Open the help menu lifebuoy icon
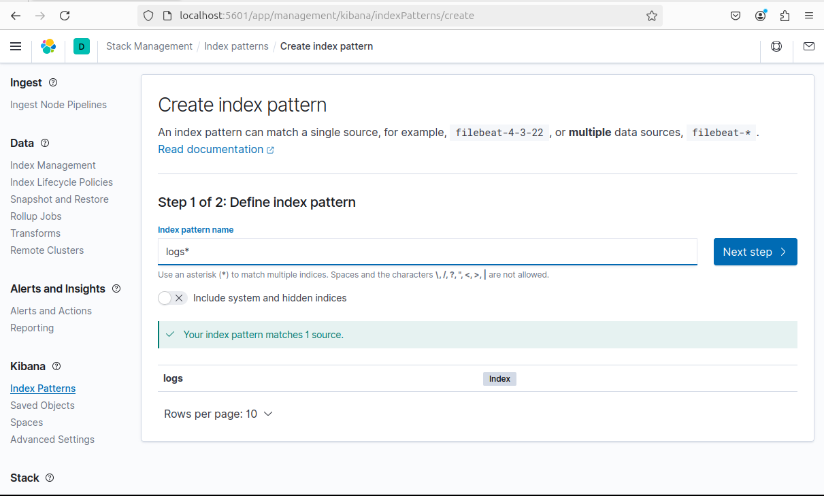The height and width of the screenshot is (496, 824). (x=776, y=46)
